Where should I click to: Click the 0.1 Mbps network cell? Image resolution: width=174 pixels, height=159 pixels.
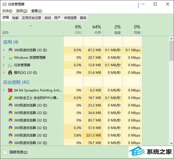tap(132, 50)
